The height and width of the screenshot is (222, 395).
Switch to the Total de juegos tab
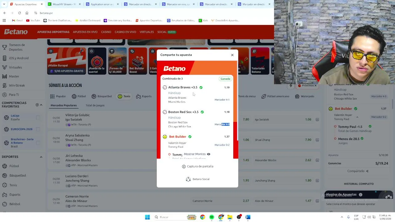pos(95,105)
